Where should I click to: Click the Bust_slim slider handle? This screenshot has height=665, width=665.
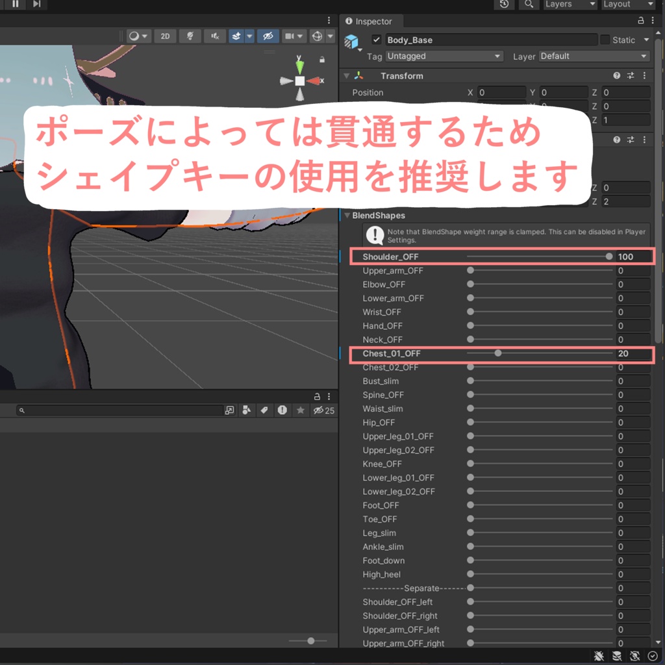coord(470,381)
